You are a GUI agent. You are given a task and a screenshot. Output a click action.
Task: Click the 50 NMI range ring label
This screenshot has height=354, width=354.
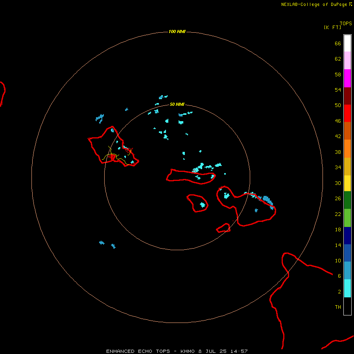click(177, 104)
